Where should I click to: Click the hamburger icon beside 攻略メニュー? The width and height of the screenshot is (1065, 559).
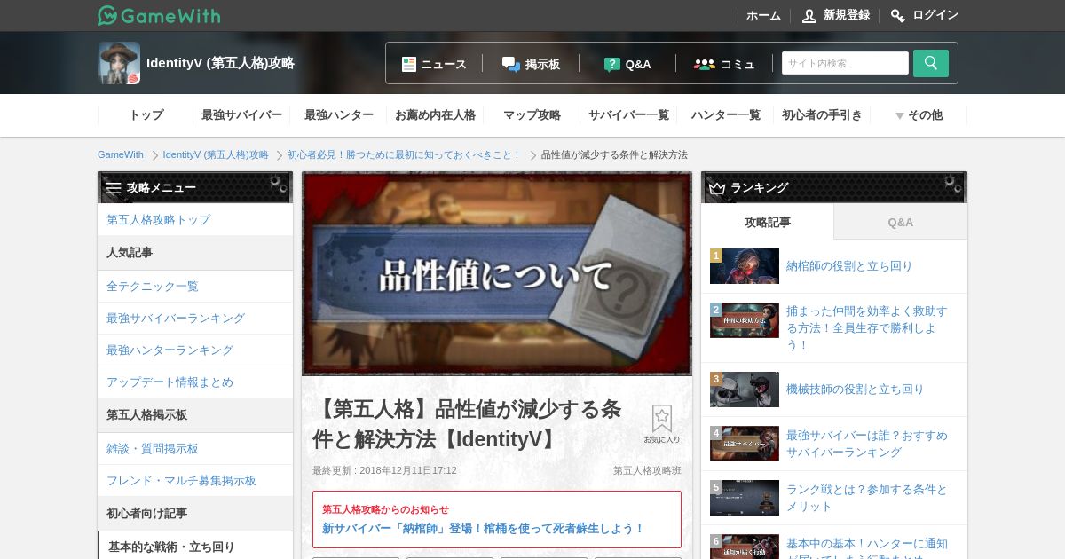(x=114, y=188)
